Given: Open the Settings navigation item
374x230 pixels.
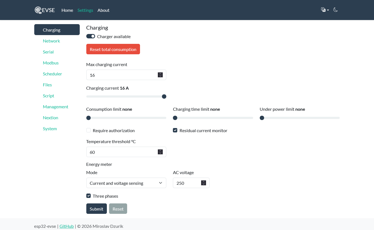Looking at the screenshot, I should 85,10.
